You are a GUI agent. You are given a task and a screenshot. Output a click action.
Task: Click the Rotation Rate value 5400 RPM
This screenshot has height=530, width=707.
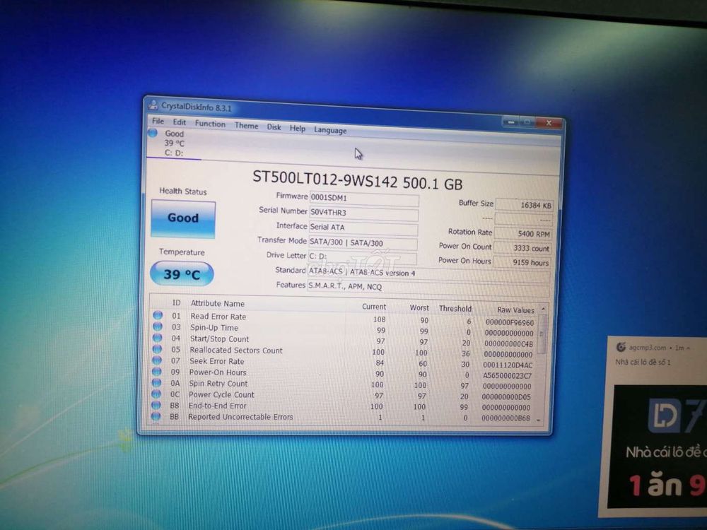[x=523, y=234]
